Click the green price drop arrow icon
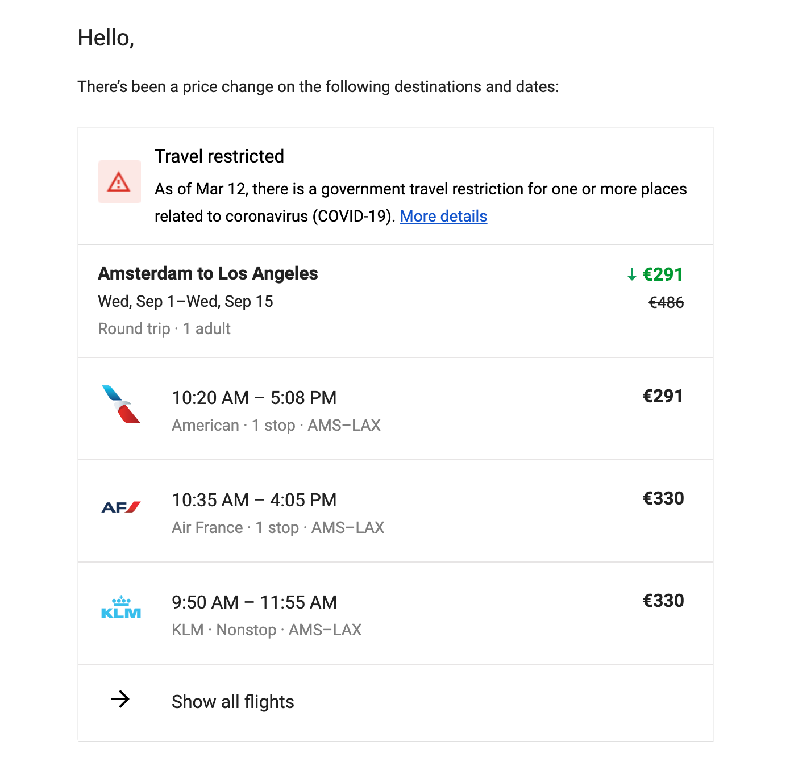The height and width of the screenshot is (766, 790). [x=631, y=275]
